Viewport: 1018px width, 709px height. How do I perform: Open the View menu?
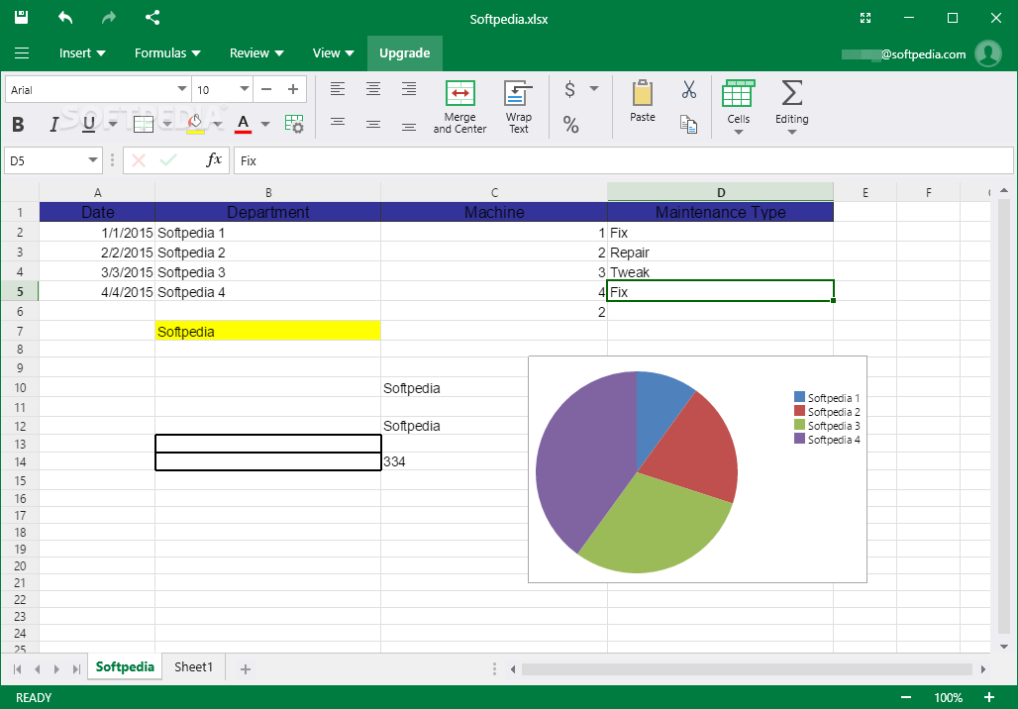tap(333, 53)
